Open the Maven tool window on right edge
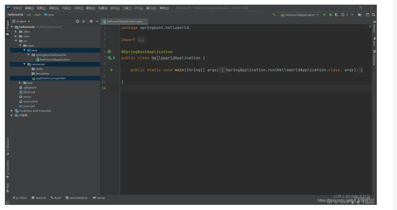This screenshot has width=397, height=210. (x=374, y=26)
